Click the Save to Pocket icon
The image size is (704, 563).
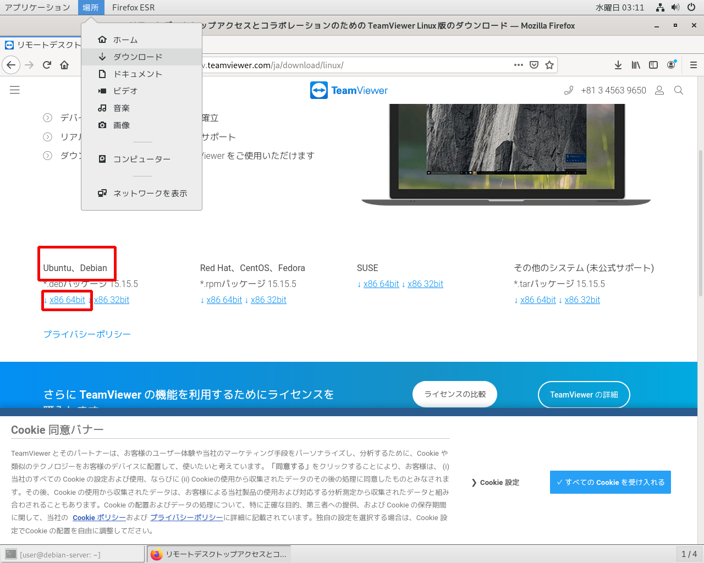(x=533, y=65)
